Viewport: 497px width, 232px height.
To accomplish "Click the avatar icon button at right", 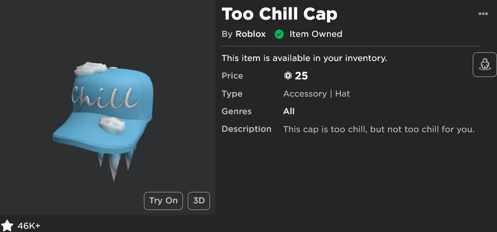I will [485, 64].
